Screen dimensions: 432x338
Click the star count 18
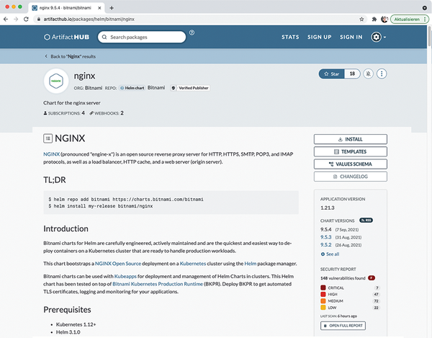tap(352, 74)
